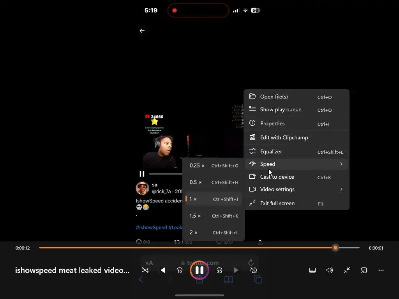This screenshot has height=299, width=399.
Task: Click the Video settings camera icon
Action: [252, 189]
